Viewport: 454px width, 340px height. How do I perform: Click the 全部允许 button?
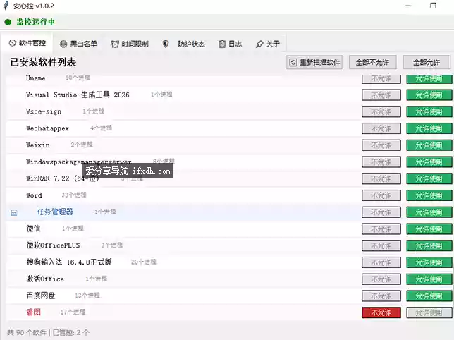pos(427,62)
